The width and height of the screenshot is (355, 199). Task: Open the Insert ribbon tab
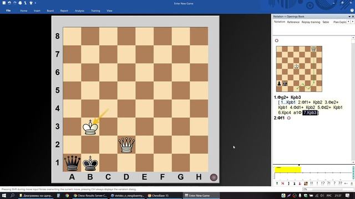pos(37,11)
